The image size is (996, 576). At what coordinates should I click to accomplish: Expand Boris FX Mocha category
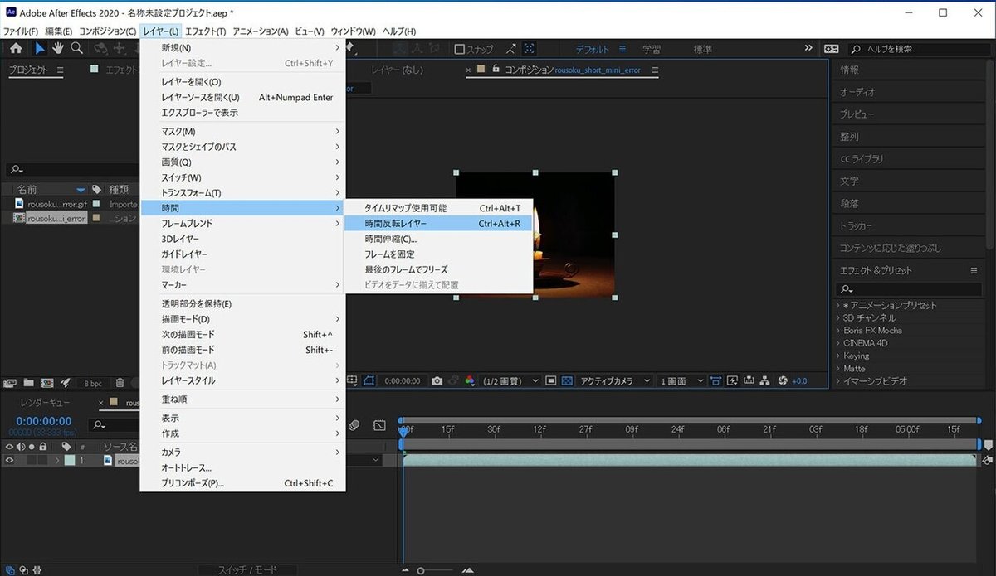(x=837, y=330)
